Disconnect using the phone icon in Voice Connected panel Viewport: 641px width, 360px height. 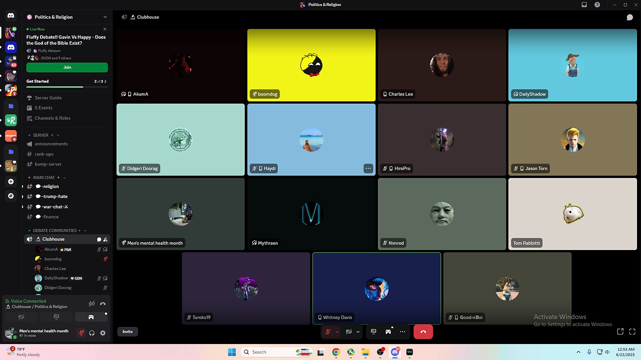click(x=103, y=303)
